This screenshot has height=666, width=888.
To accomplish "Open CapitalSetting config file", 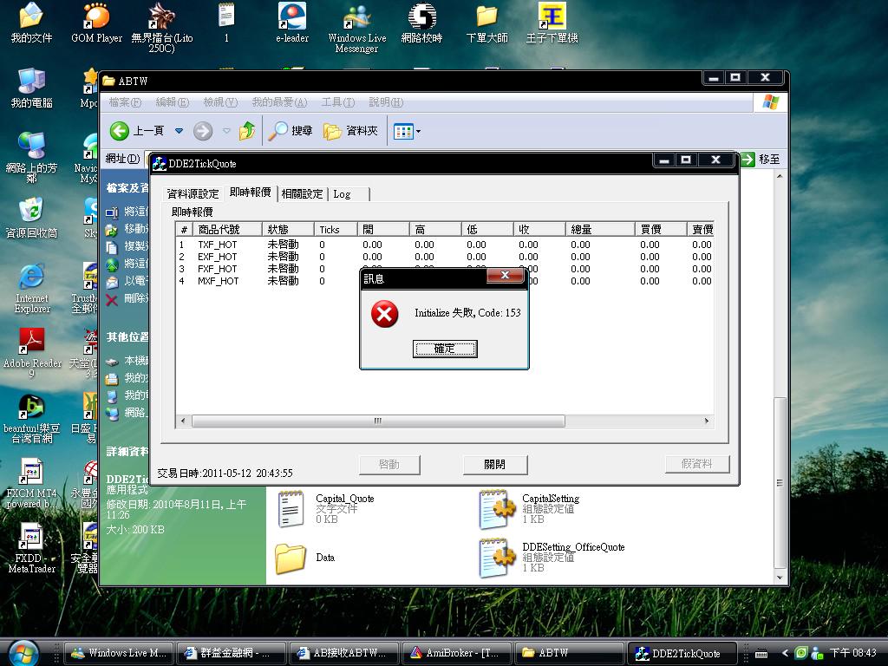I will click(x=530, y=508).
